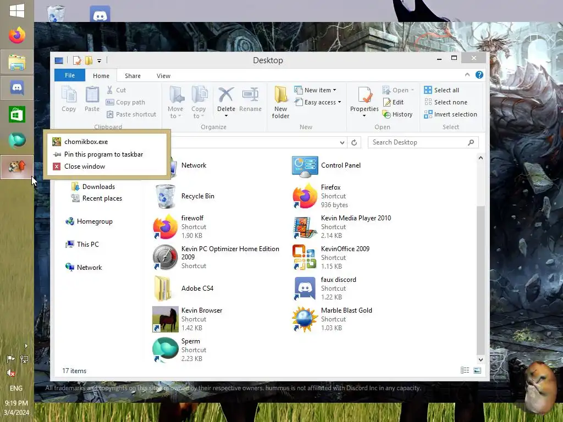Screen dimensions: 563x422
Task: Select the Home ribbon tab
Action: coord(101,76)
